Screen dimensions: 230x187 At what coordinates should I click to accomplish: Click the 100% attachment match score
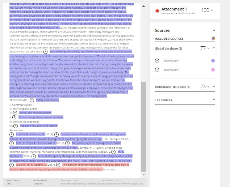207,10
